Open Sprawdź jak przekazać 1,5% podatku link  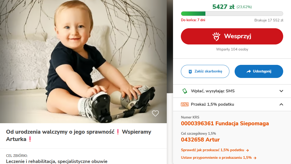212,150
